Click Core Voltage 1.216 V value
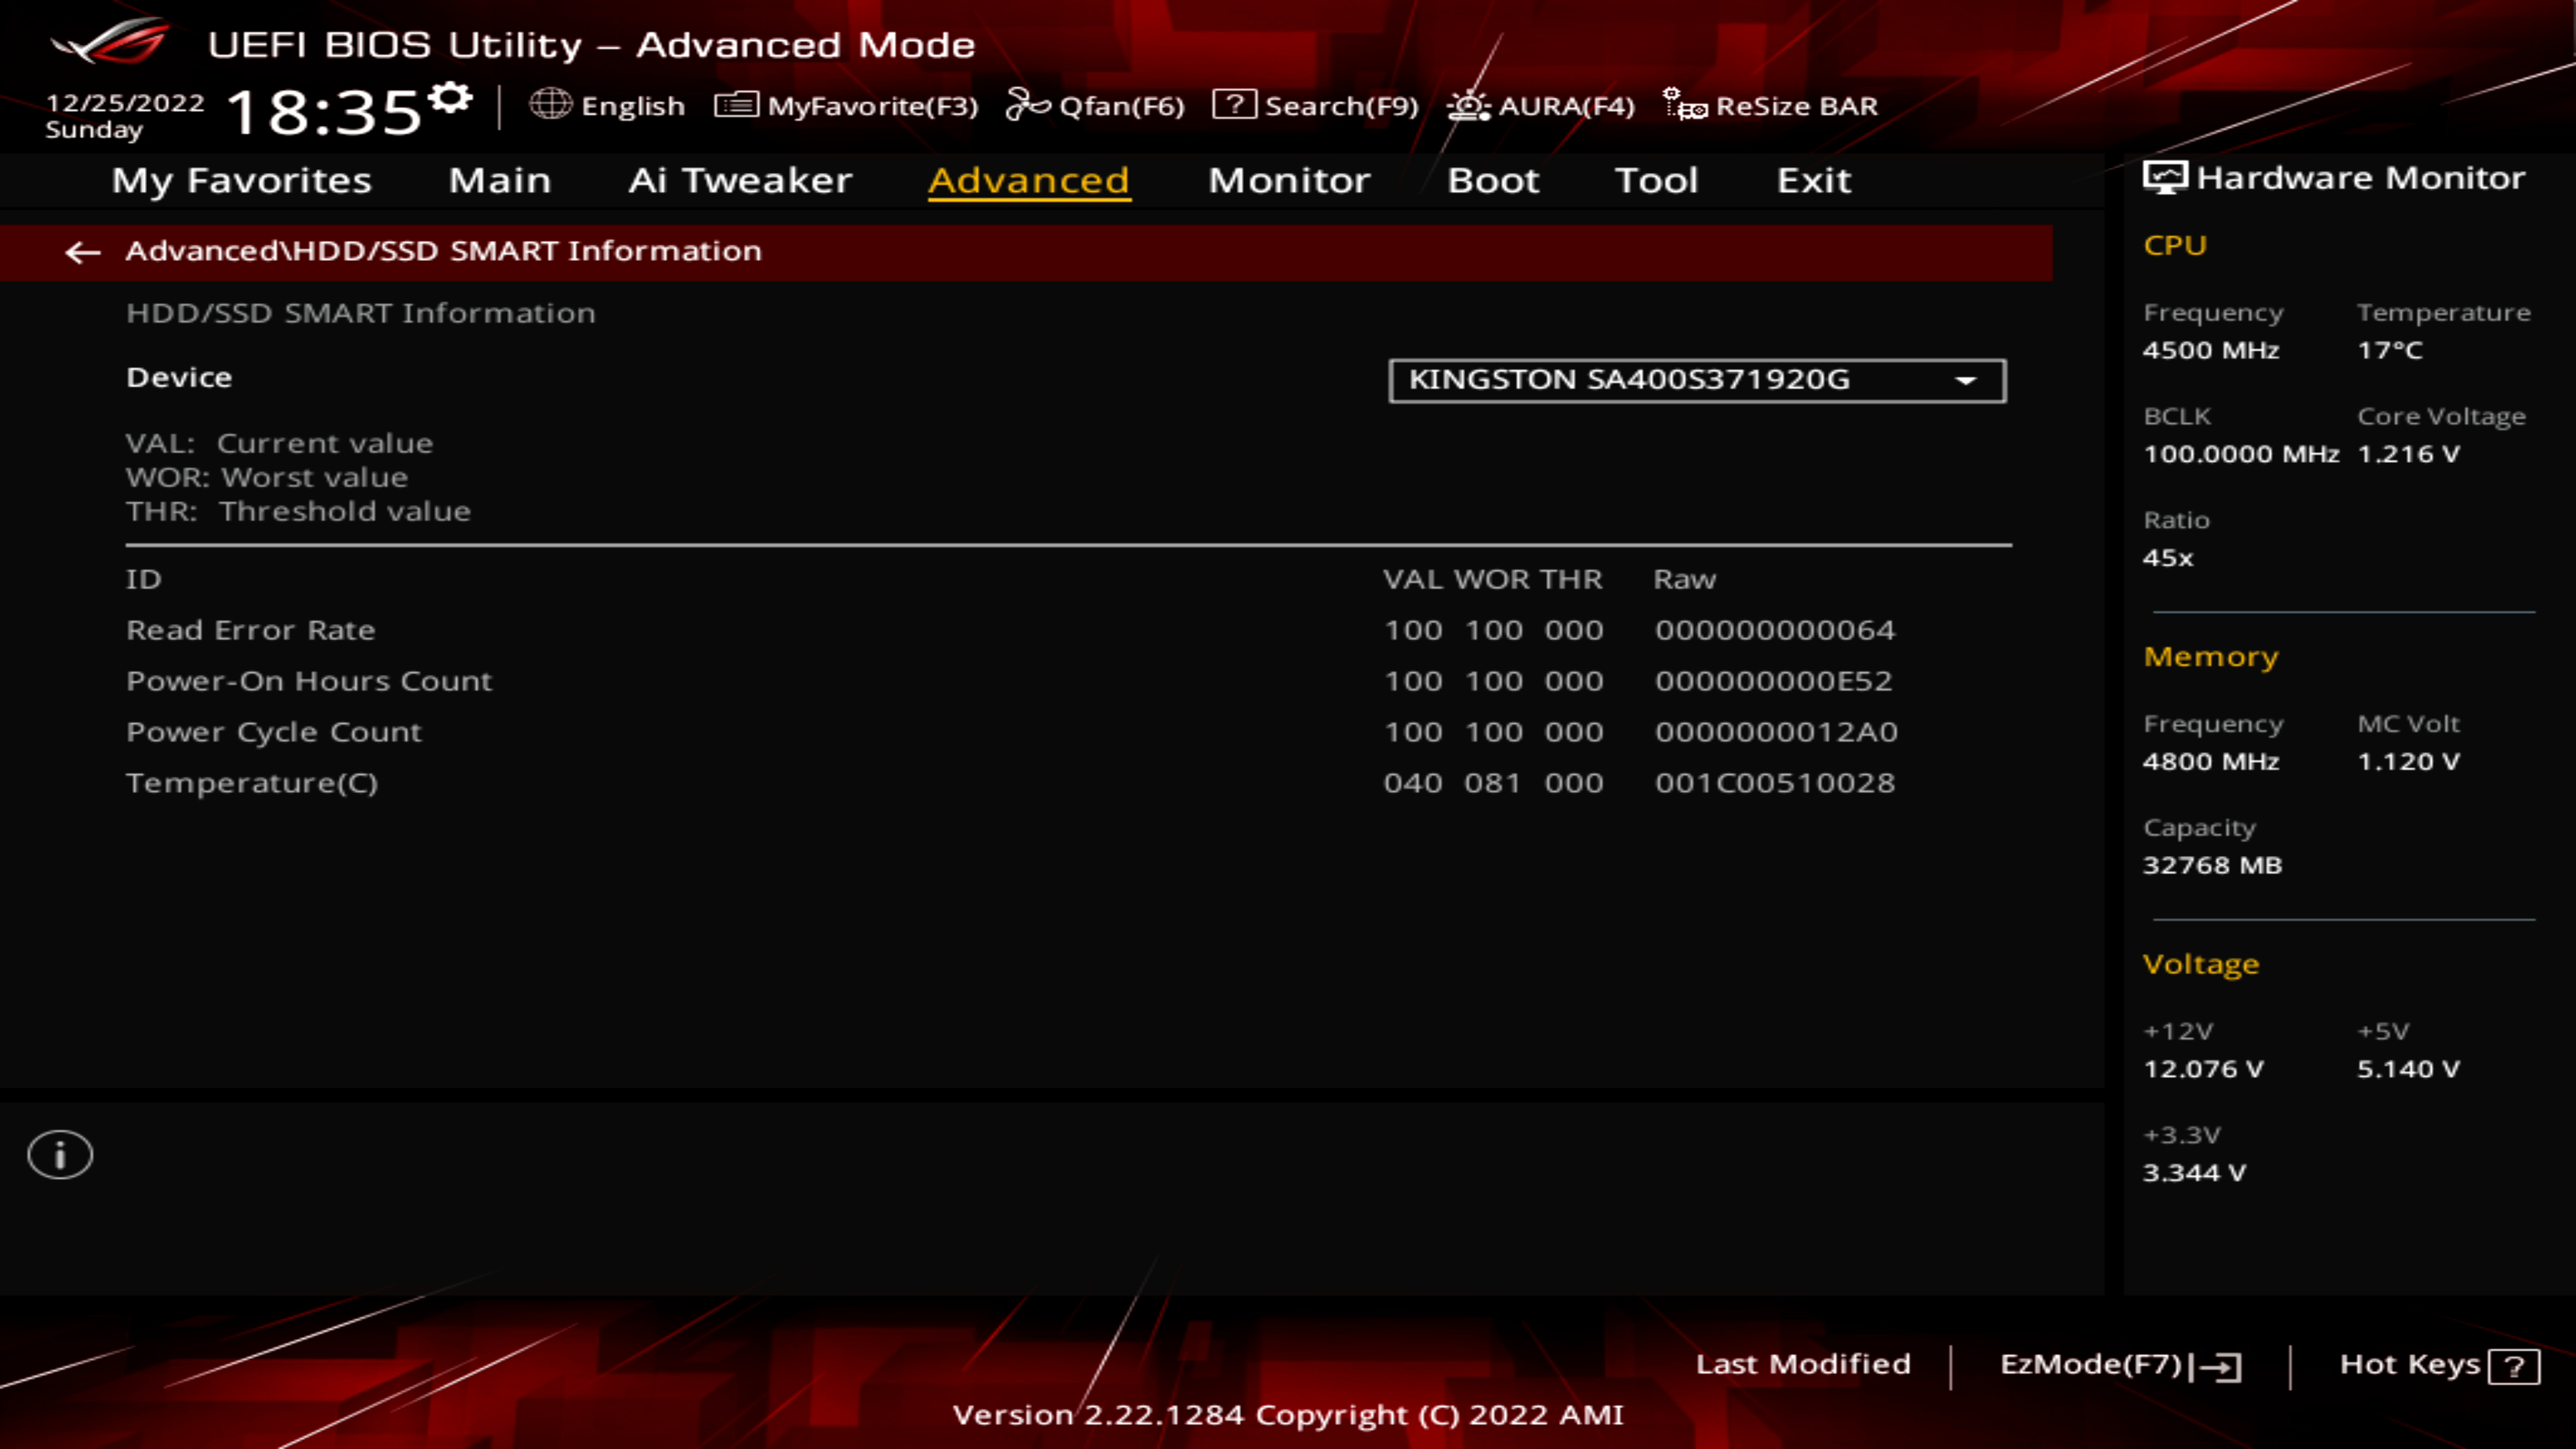Image resolution: width=2576 pixels, height=1449 pixels. click(x=2408, y=454)
